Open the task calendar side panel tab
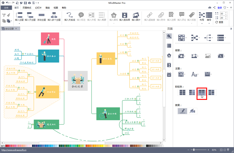 tap(169, 74)
